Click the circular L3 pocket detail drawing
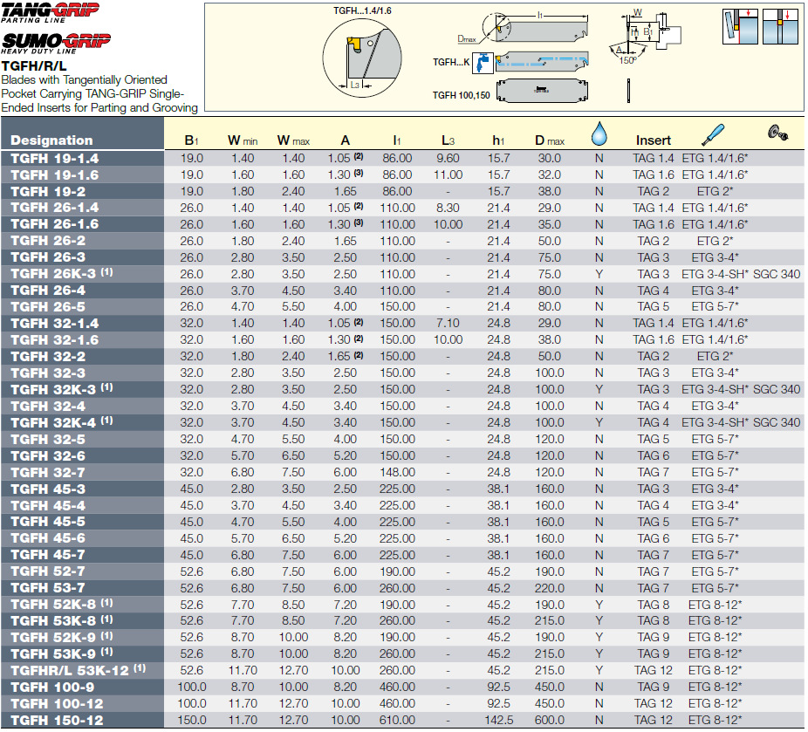Image resolution: width=808 pixels, height=732 pixels. point(362,58)
